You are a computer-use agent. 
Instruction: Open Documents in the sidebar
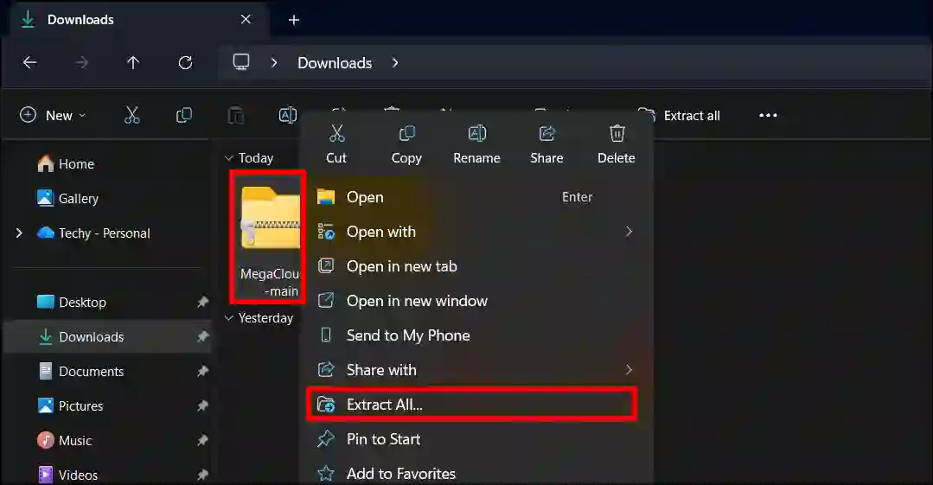pyautogui.click(x=80, y=371)
